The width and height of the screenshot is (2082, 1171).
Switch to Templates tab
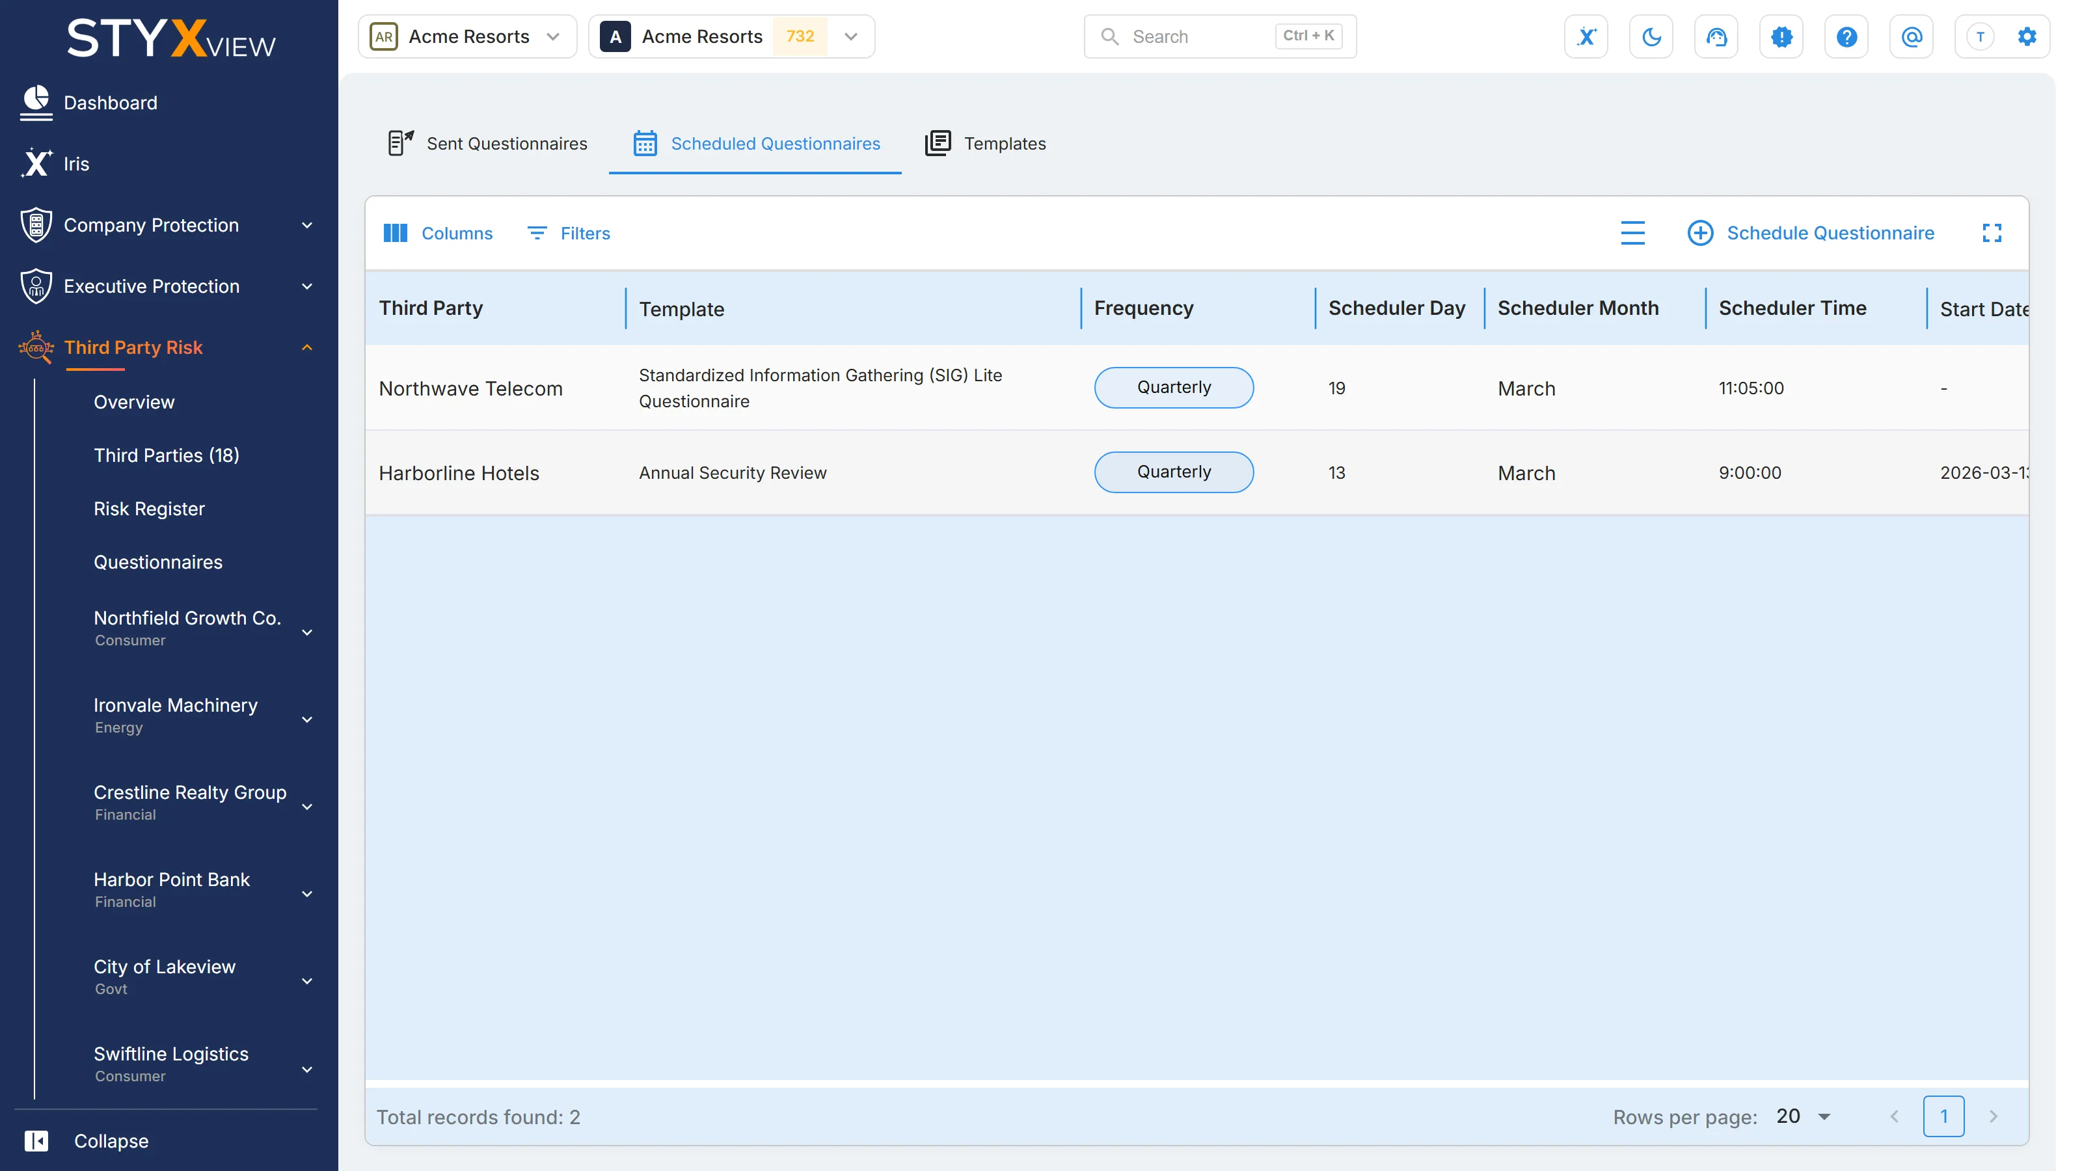[x=985, y=143]
